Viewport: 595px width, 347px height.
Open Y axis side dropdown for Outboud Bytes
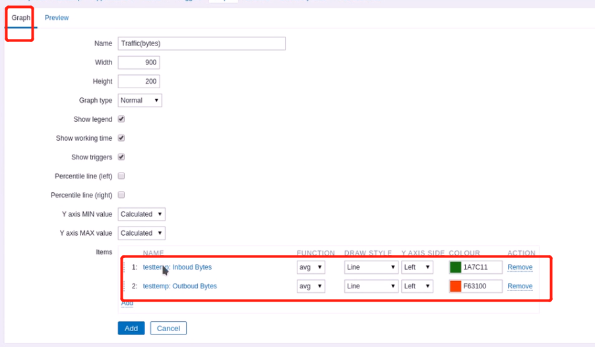[x=417, y=286]
